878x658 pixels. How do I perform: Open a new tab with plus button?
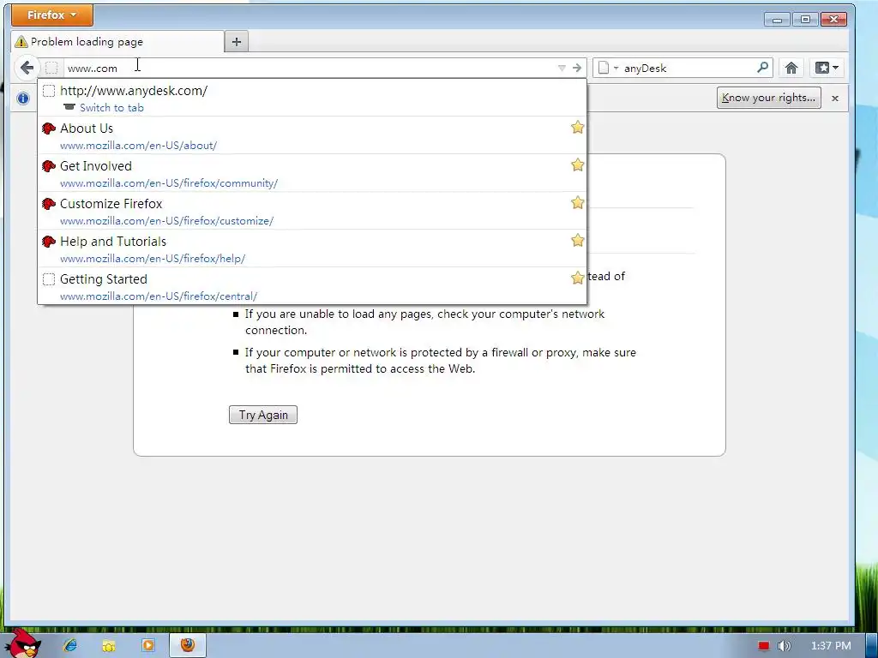pyautogui.click(x=237, y=41)
